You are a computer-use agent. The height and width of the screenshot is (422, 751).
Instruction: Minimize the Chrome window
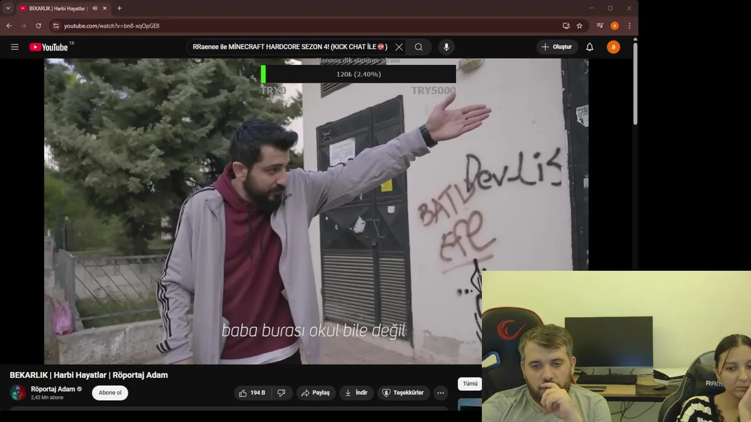591,8
